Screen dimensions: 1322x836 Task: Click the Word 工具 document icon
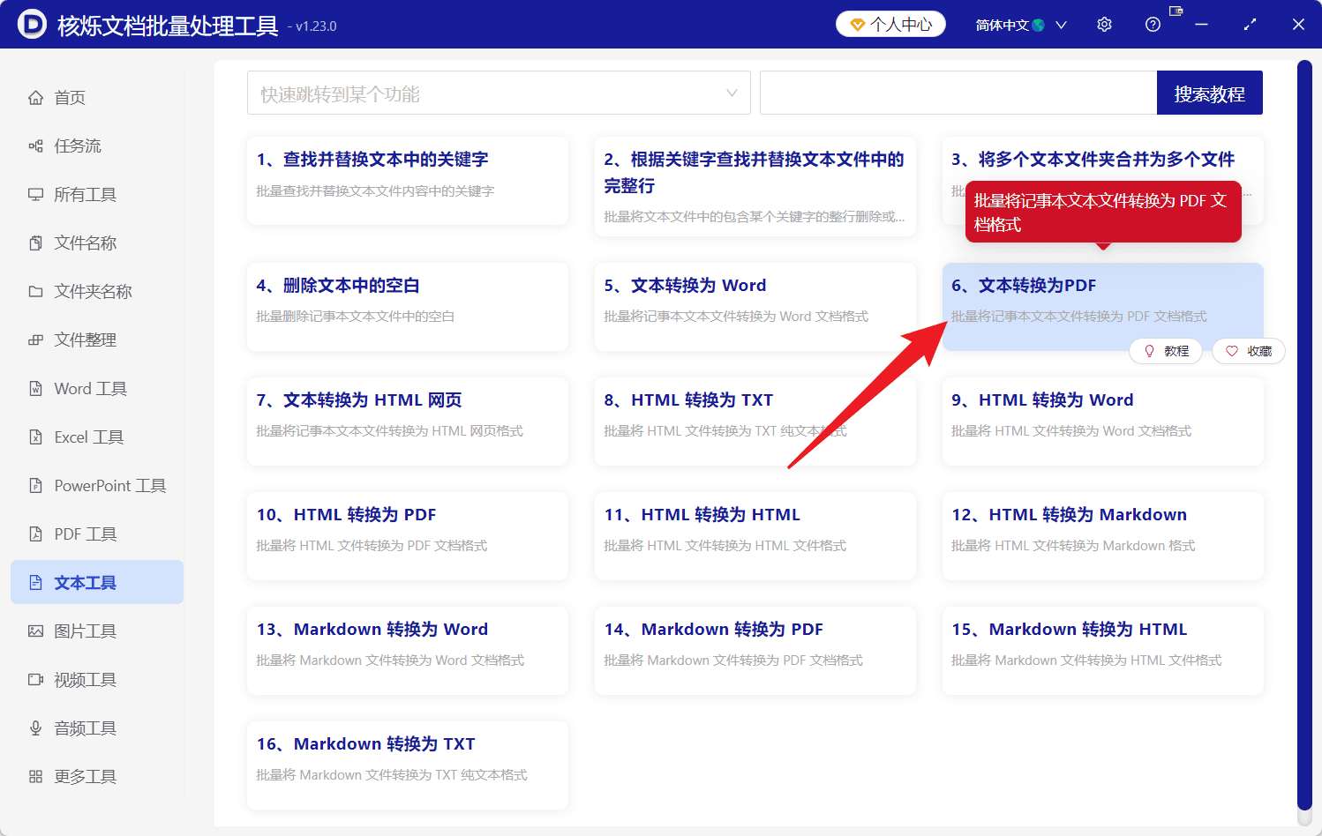coord(35,388)
